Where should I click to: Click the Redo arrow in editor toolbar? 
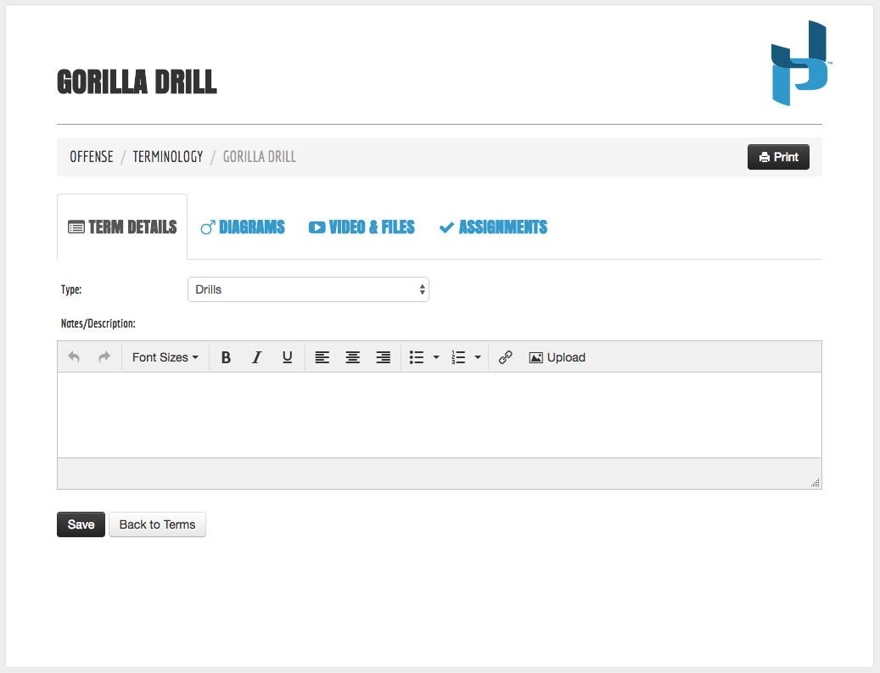[104, 357]
